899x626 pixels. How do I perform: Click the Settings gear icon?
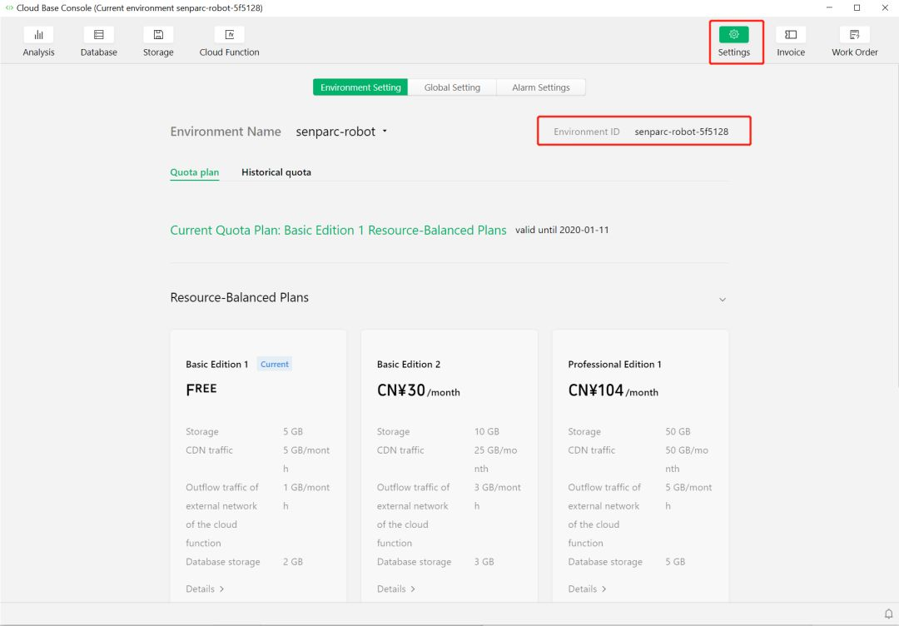[x=734, y=34]
